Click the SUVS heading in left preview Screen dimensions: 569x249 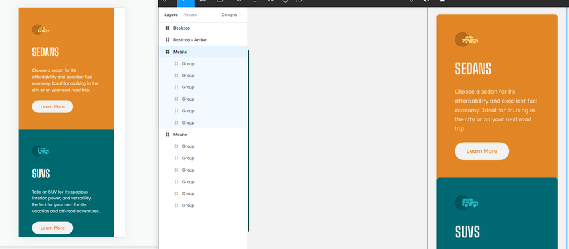[x=41, y=174]
